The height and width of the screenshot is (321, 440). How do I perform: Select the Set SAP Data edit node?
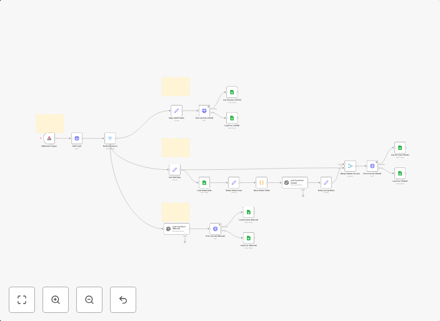174,170
